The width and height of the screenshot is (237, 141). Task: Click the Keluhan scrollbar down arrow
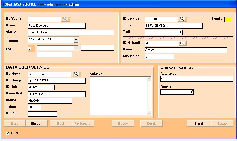click(149, 113)
